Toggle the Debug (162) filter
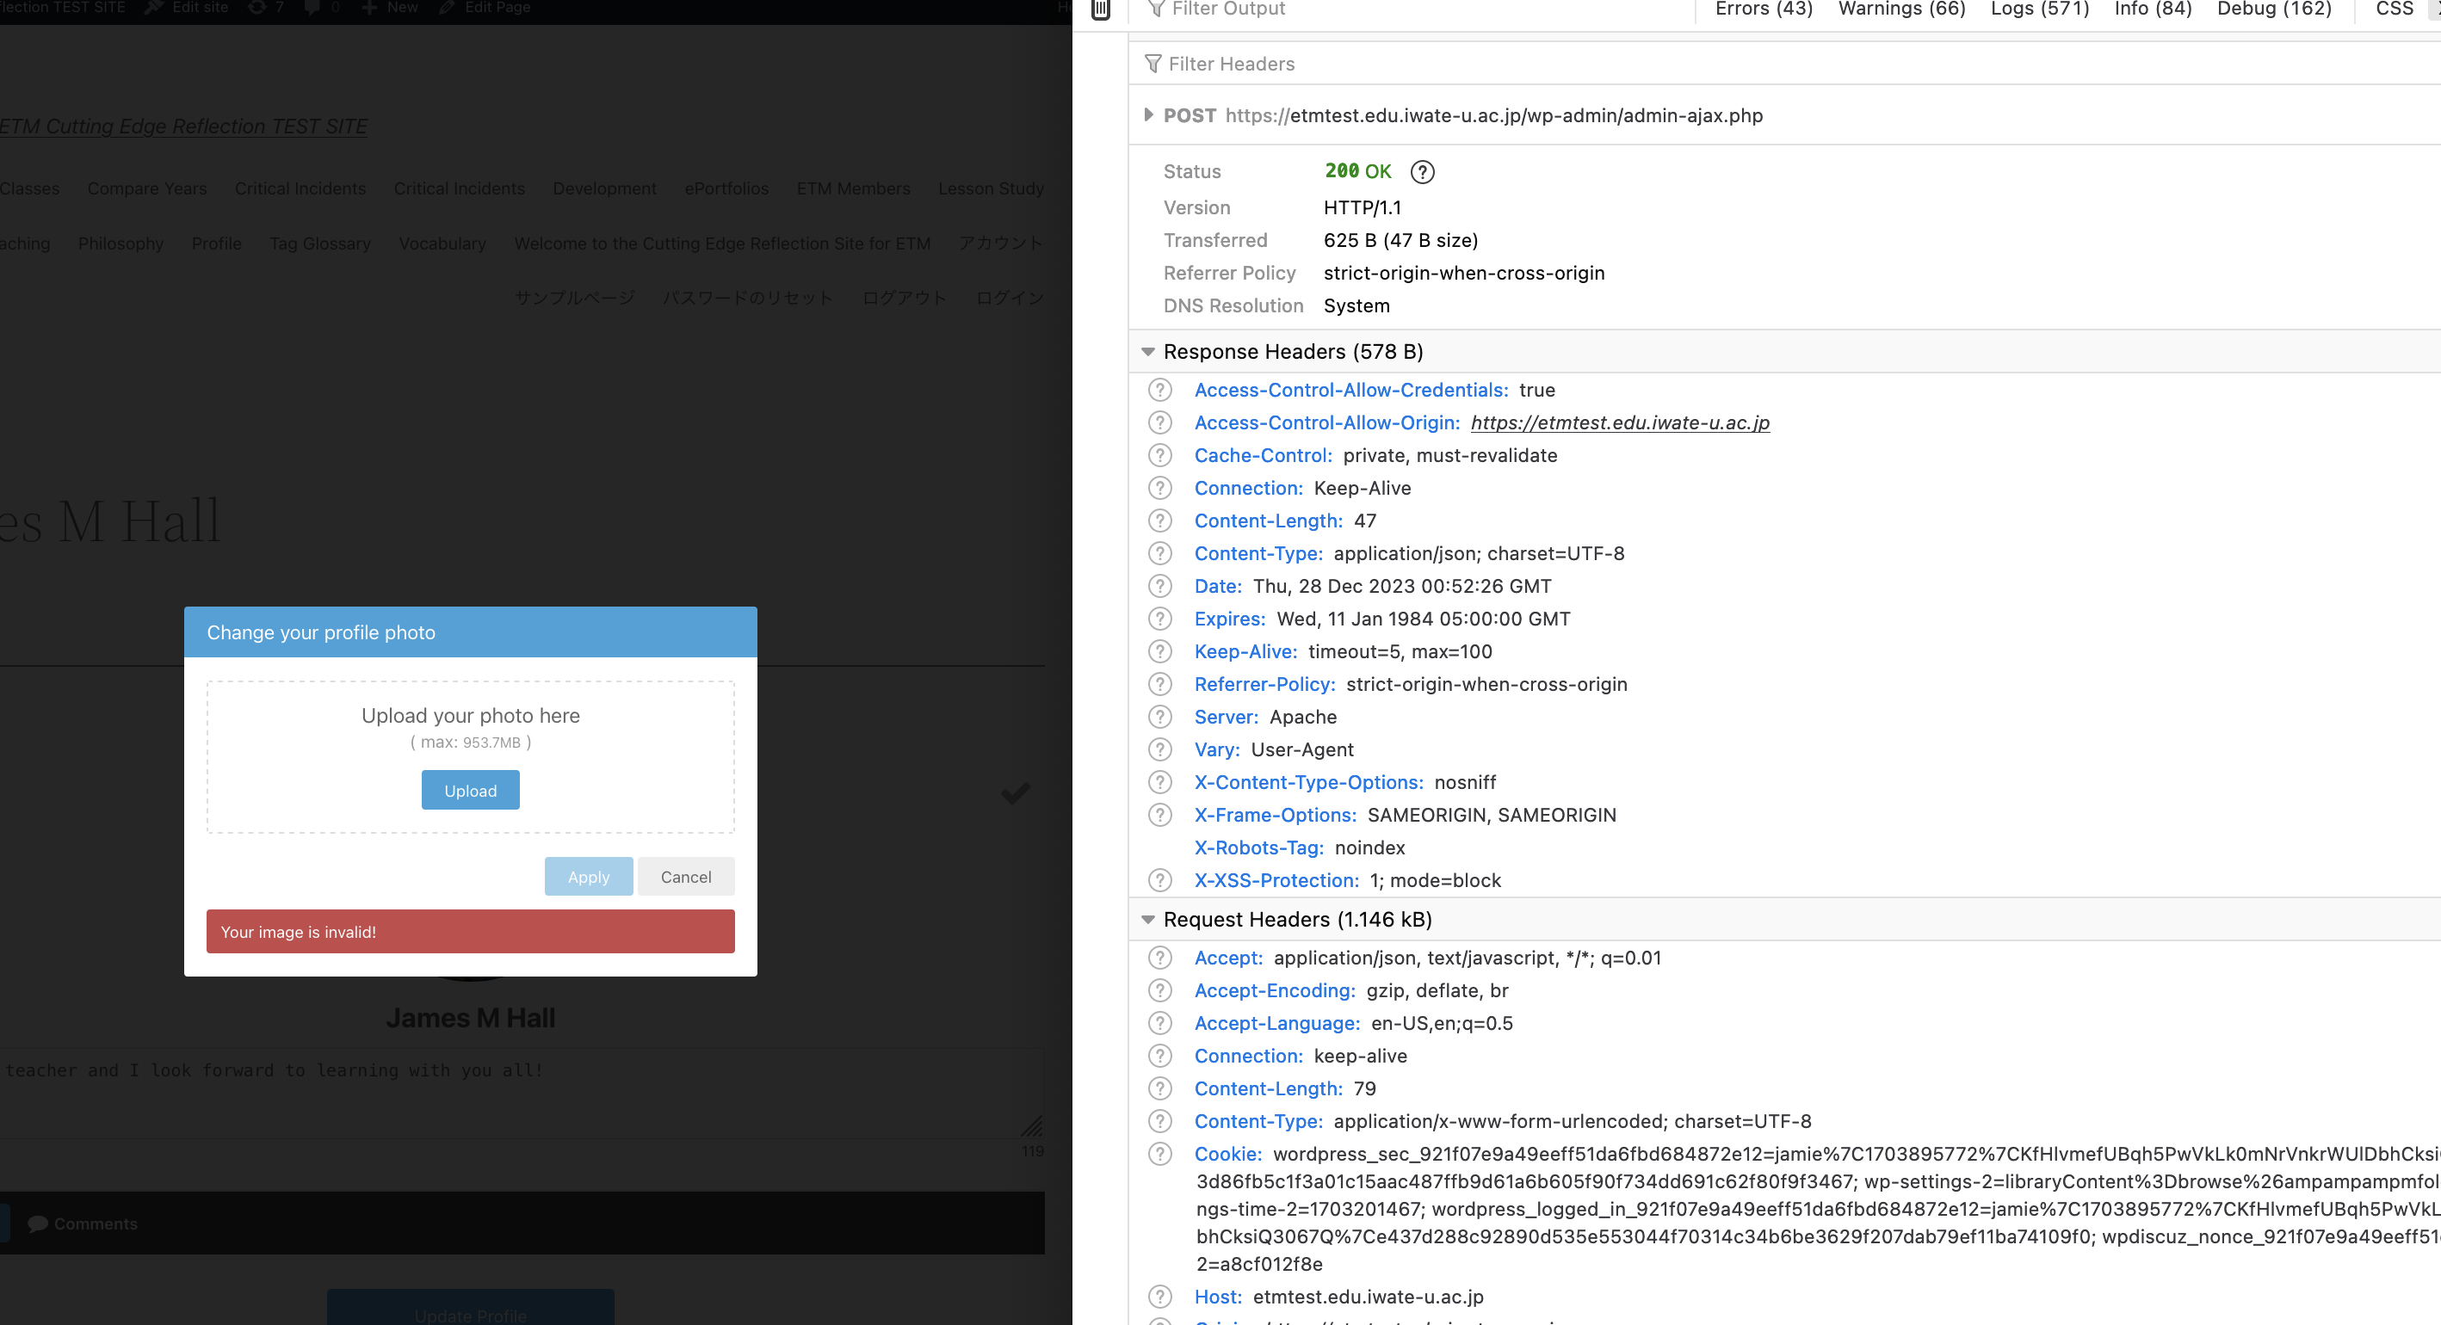The height and width of the screenshot is (1325, 2441). pyautogui.click(x=2273, y=9)
